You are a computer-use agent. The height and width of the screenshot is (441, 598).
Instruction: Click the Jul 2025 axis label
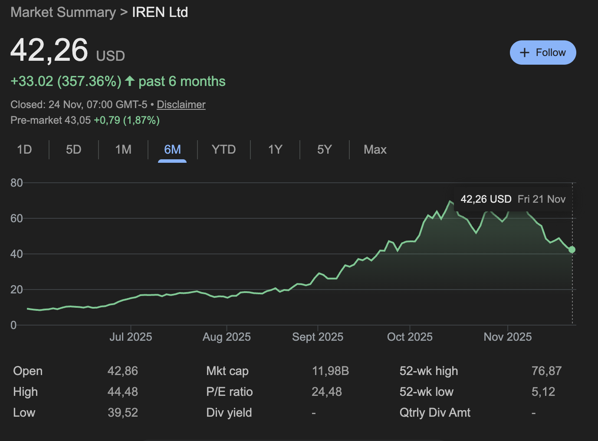pos(131,337)
